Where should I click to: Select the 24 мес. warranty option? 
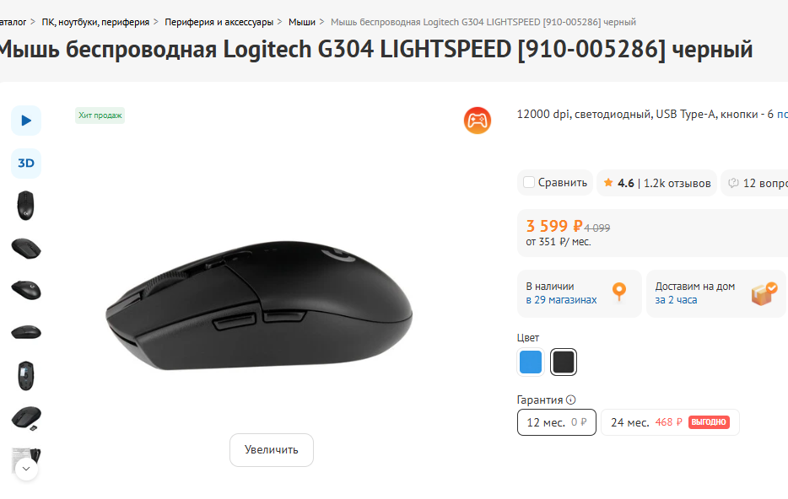(x=670, y=422)
